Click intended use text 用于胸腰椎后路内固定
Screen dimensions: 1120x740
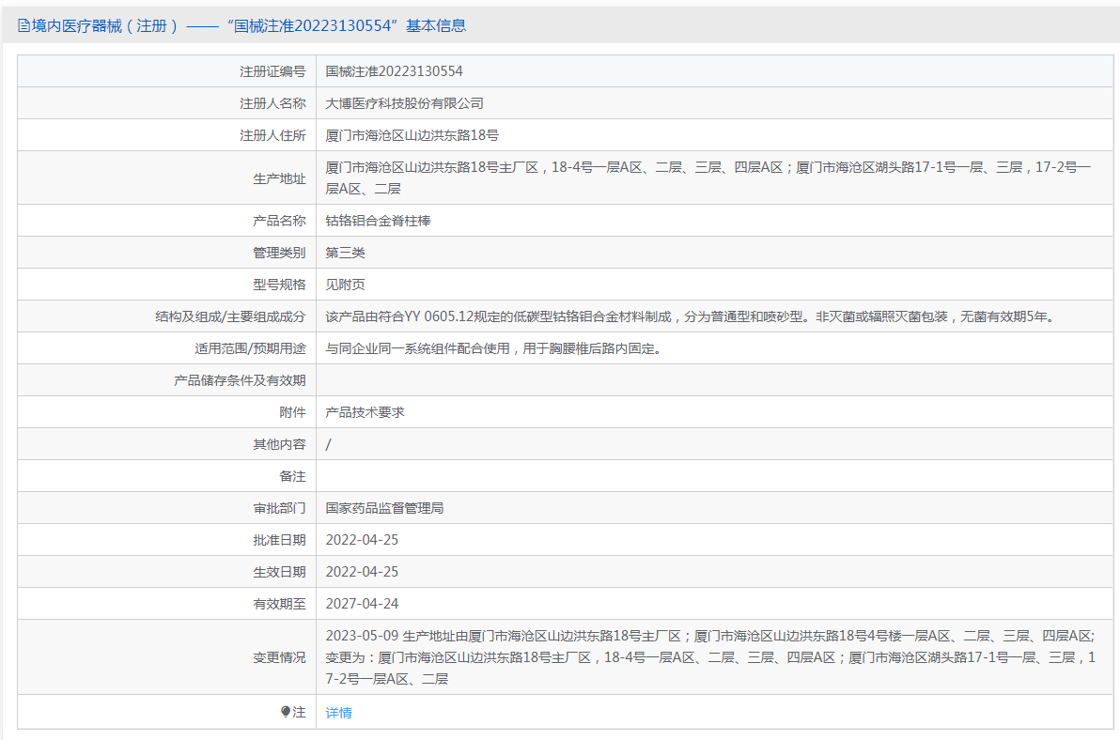pos(590,348)
